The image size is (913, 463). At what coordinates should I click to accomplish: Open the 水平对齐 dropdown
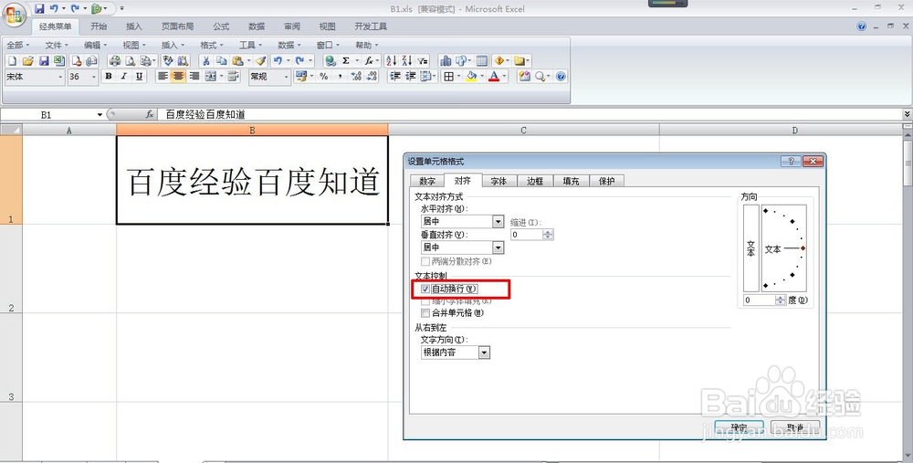(x=498, y=221)
